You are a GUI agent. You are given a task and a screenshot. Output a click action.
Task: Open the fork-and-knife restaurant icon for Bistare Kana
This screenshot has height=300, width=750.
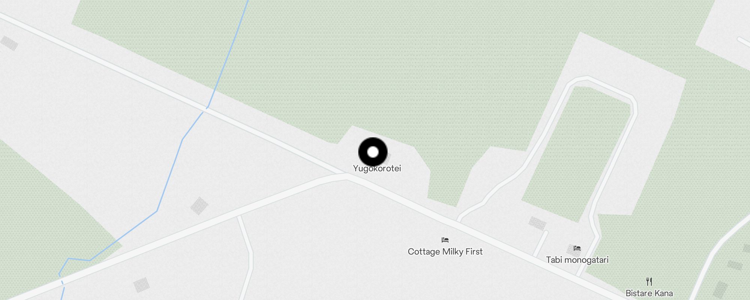(x=649, y=281)
